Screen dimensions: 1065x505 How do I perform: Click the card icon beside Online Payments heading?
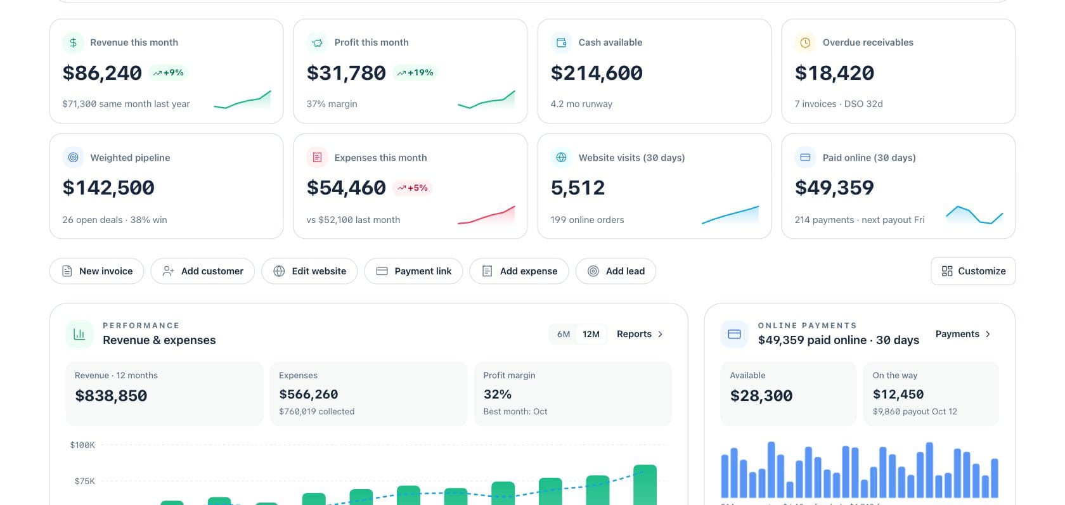[734, 334]
